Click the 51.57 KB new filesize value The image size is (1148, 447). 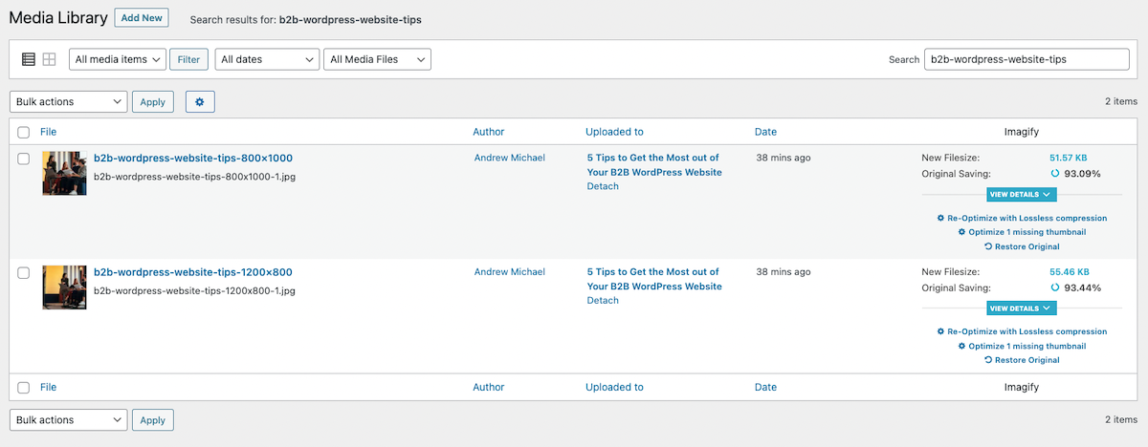(x=1069, y=158)
